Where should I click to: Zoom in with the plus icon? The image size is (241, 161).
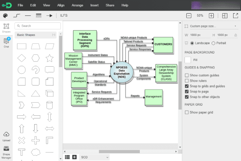click(211, 15)
